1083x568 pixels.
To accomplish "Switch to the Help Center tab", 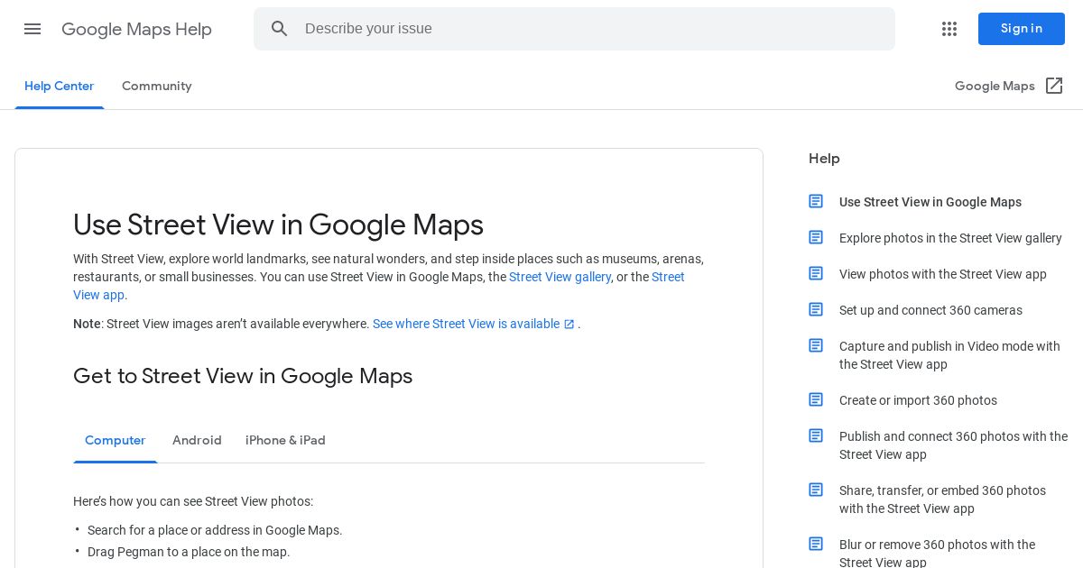I will pyautogui.click(x=59, y=87).
